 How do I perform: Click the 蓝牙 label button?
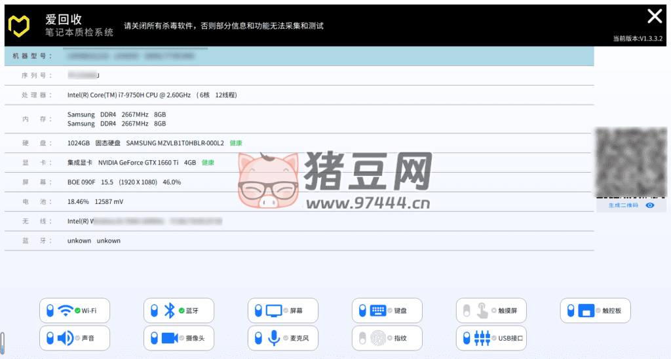click(192, 311)
